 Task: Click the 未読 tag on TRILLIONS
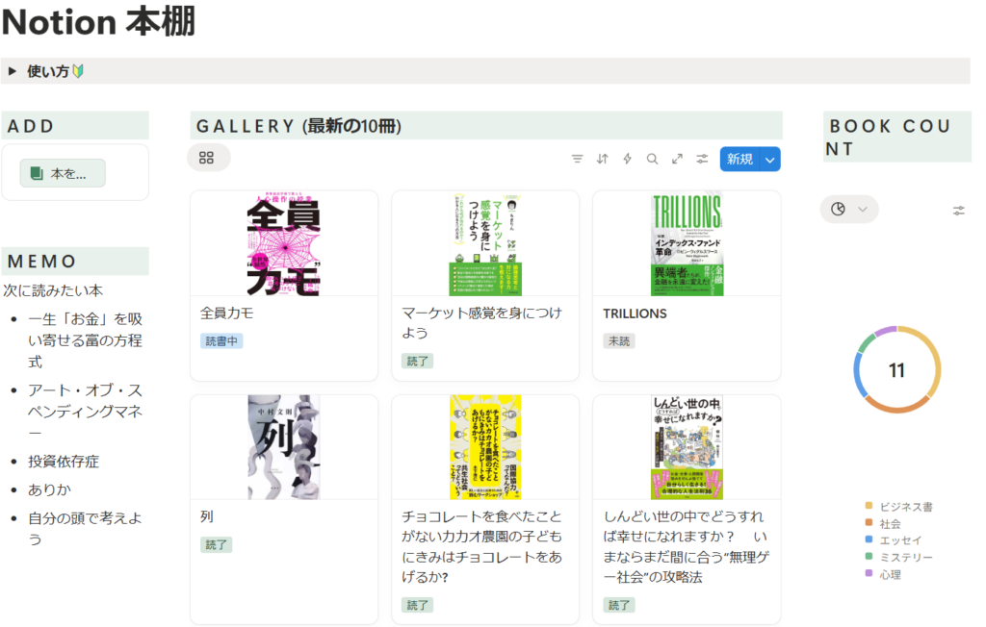(x=619, y=340)
